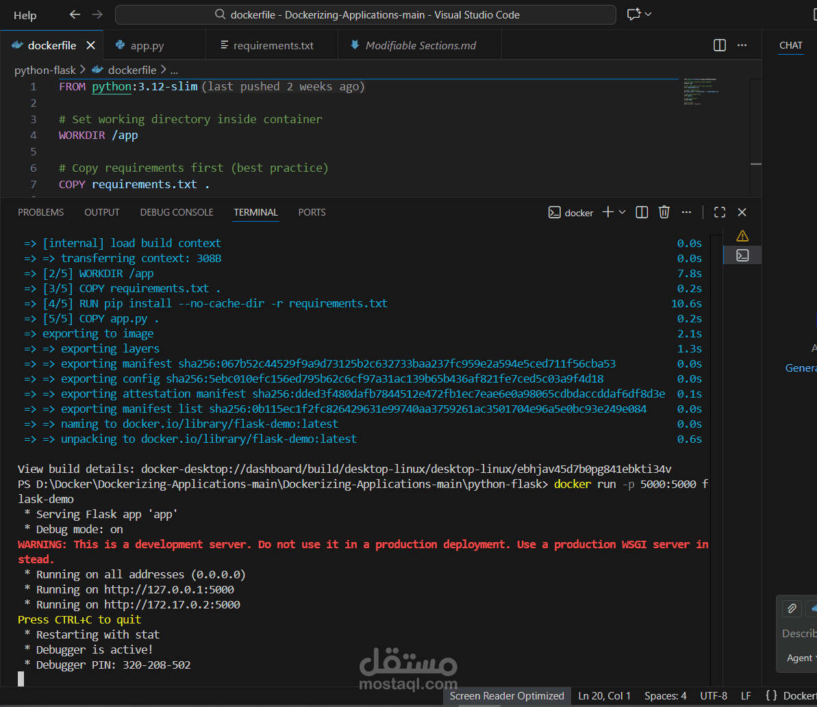Screen dimensions: 817x707
Task: Split the terminal
Action: [x=642, y=212]
